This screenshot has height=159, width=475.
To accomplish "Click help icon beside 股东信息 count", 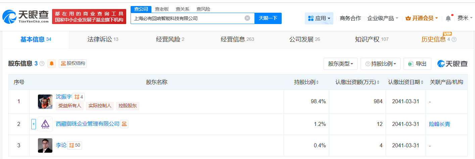I will point(42,63).
